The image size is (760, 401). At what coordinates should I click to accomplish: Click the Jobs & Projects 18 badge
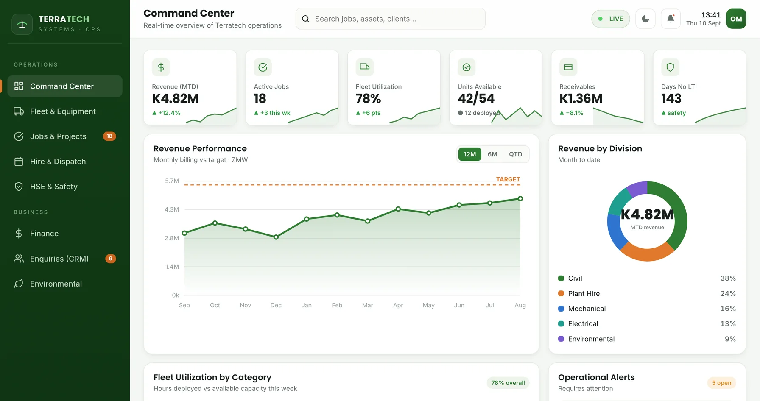[x=109, y=136]
